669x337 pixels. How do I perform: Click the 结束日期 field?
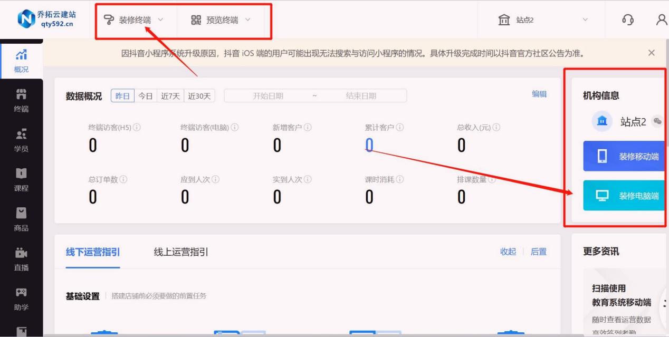coord(361,96)
